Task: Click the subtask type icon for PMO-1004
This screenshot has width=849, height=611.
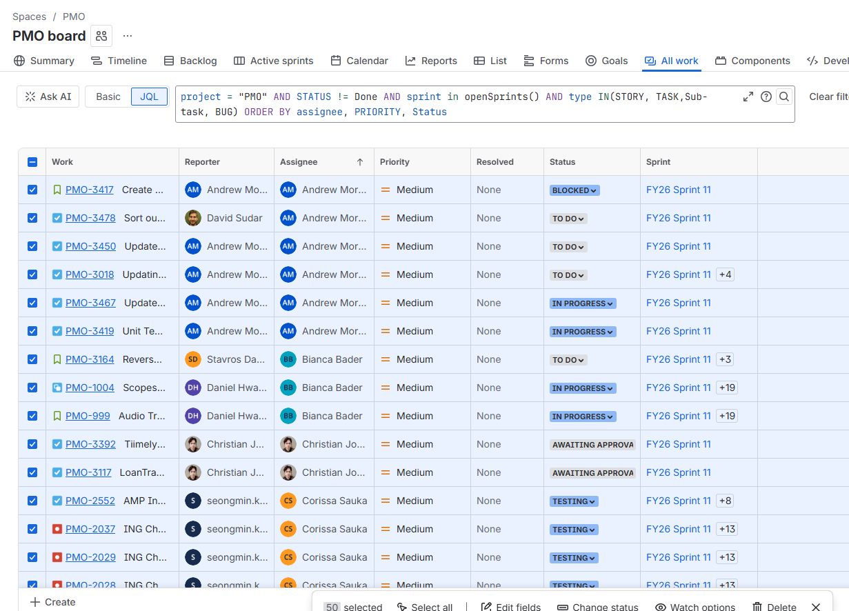Action: [x=57, y=388]
